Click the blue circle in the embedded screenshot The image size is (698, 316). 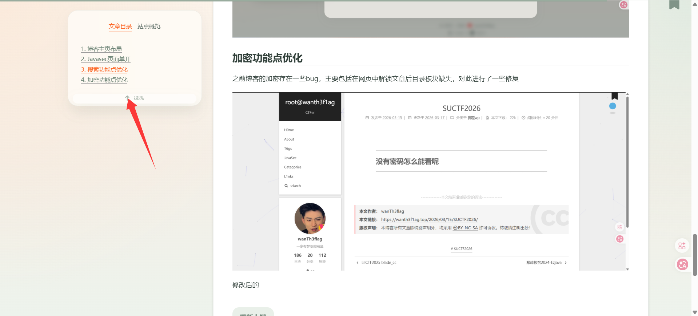click(613, 106)
